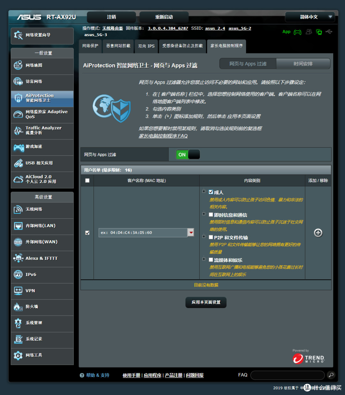The height and width of the screenshot is (395, 345).
Task: Open the client MAC address dropdown arrow
Action: pyautogui.click(x=191, y=233)
